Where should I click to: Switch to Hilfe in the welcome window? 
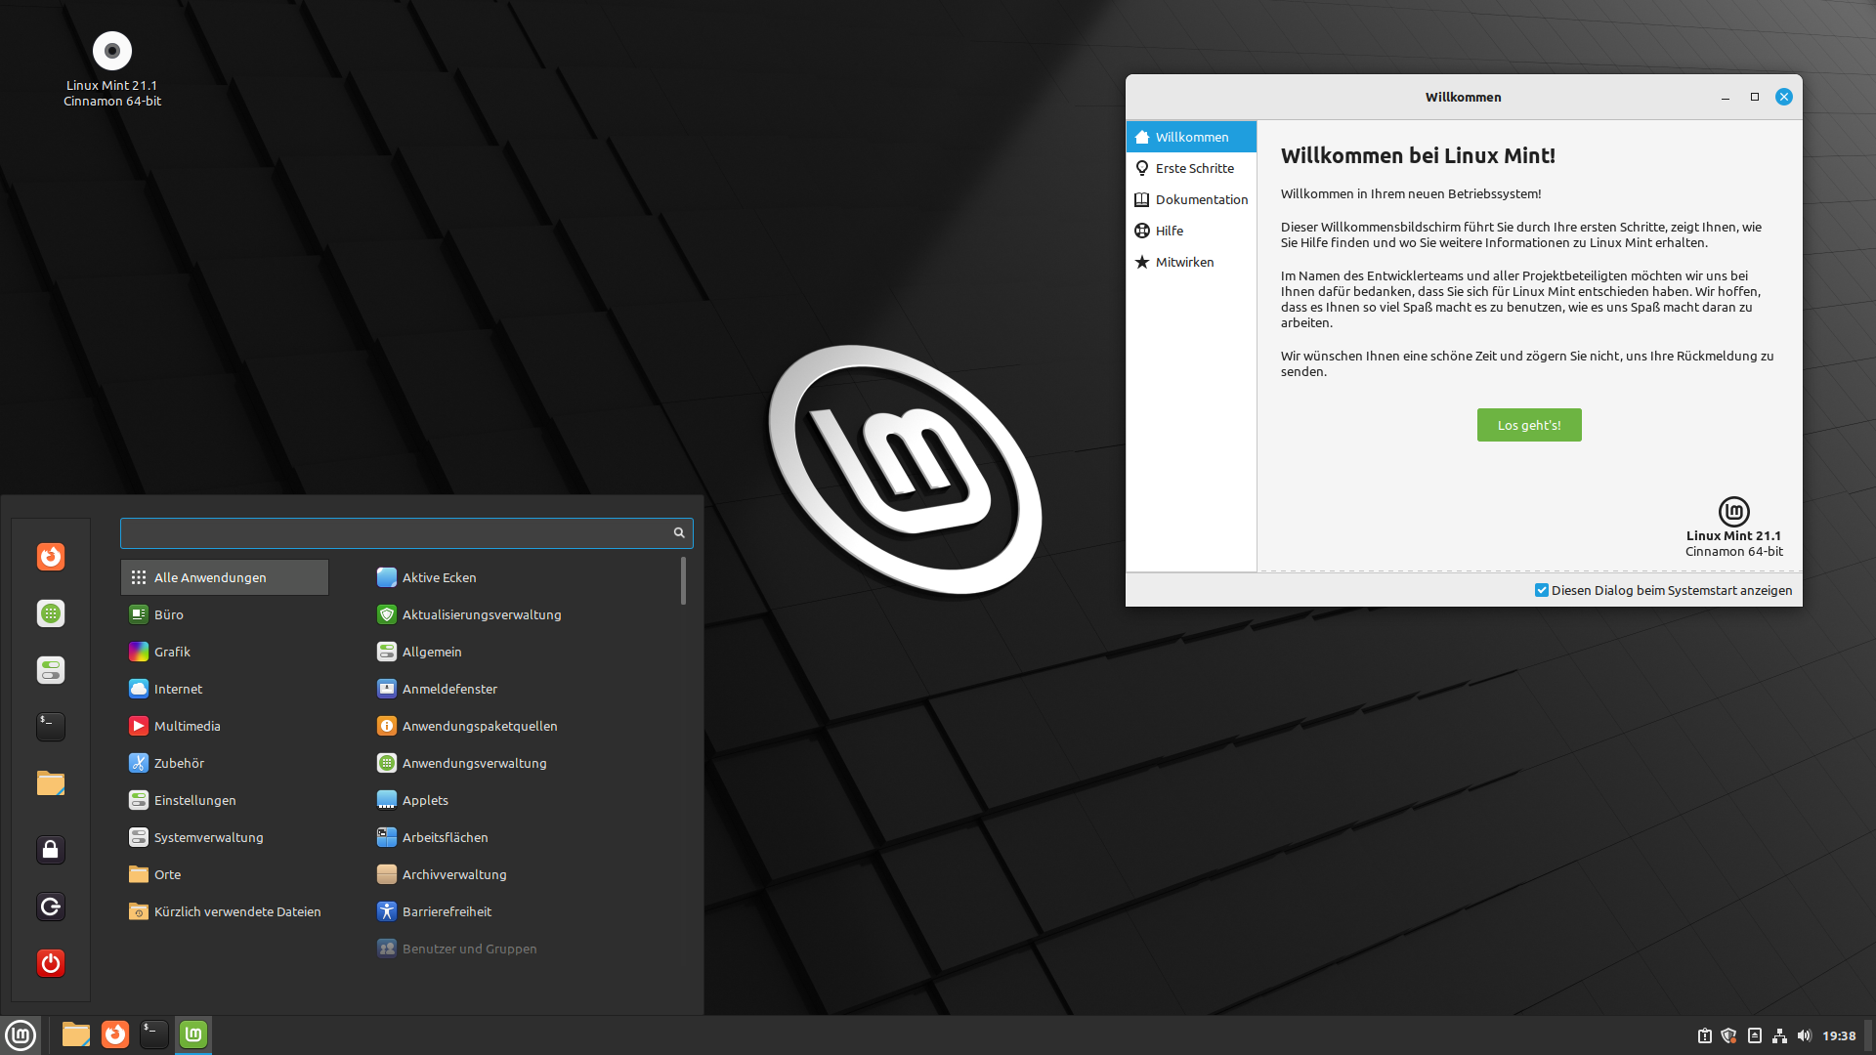pyautogui.click(x=1169, y=231)
